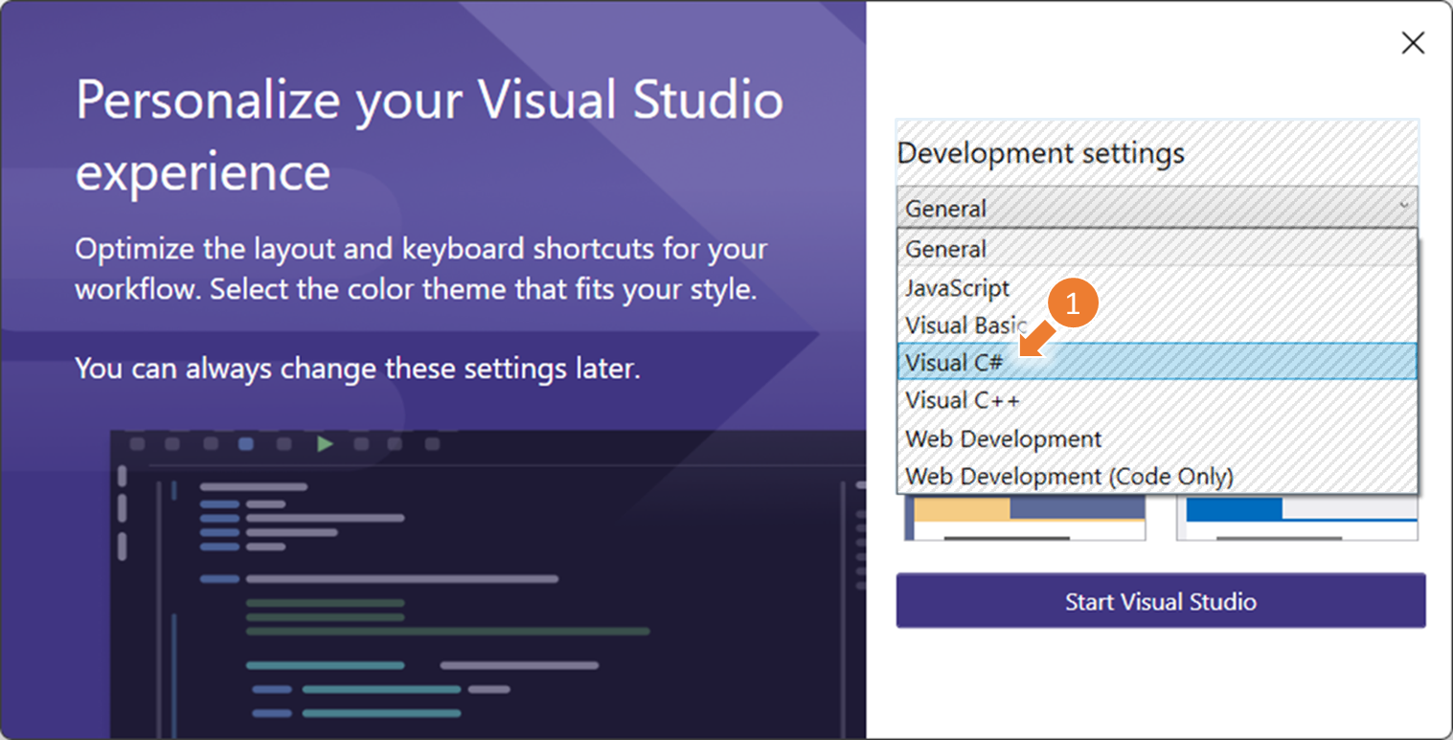Select General in the dropdown list
1453x740 pixels.
(1157, 249)
